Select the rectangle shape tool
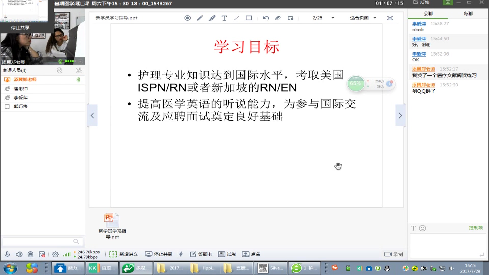Viewport: 489px width, 275px height. click(x=249, y=18)
